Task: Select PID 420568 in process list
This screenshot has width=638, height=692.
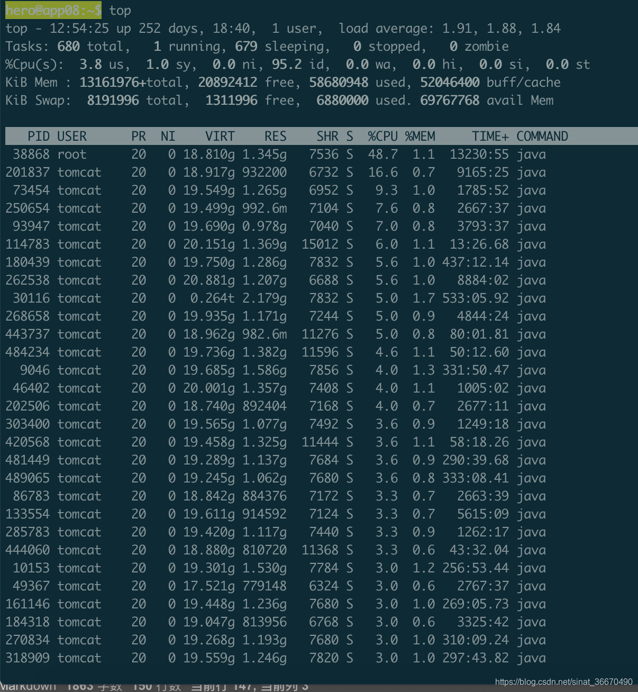Action: coord(28,442)
